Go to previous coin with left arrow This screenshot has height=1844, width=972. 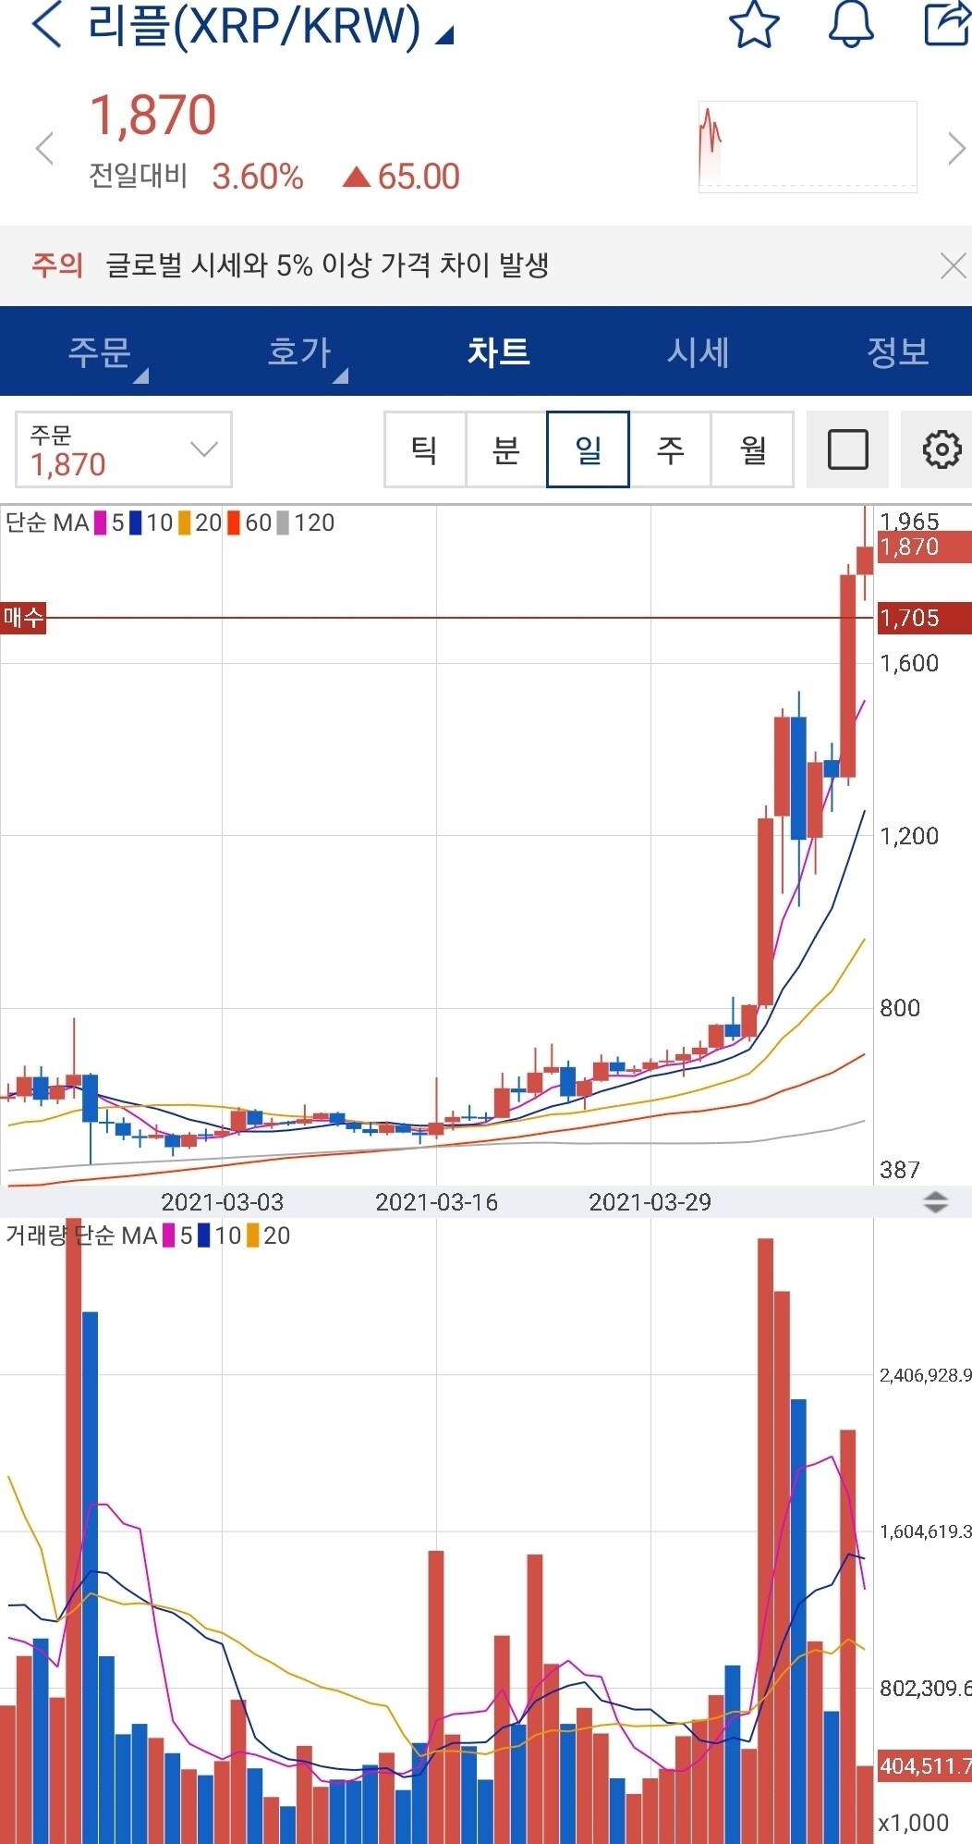coord(44,149)
